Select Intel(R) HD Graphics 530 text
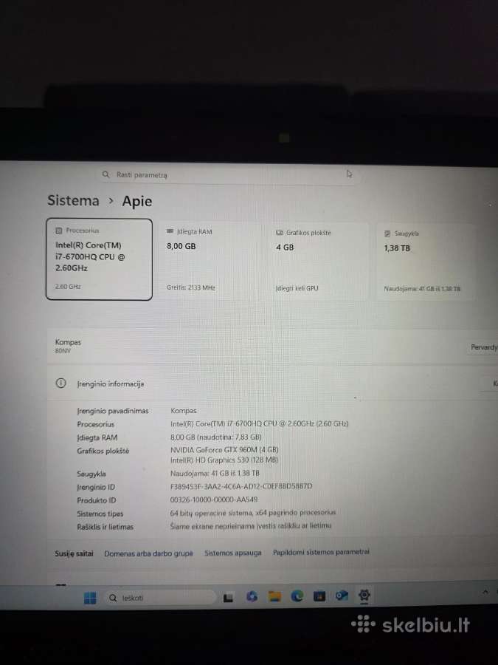Image resolution: width=498 pixels, height=665 pixels. click(x=224, y=460)
